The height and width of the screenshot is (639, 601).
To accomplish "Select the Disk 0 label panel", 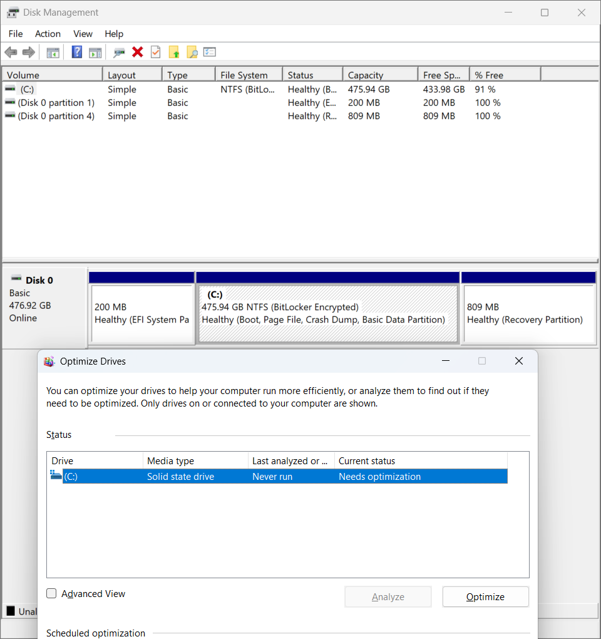I will [x=45, y=308].
